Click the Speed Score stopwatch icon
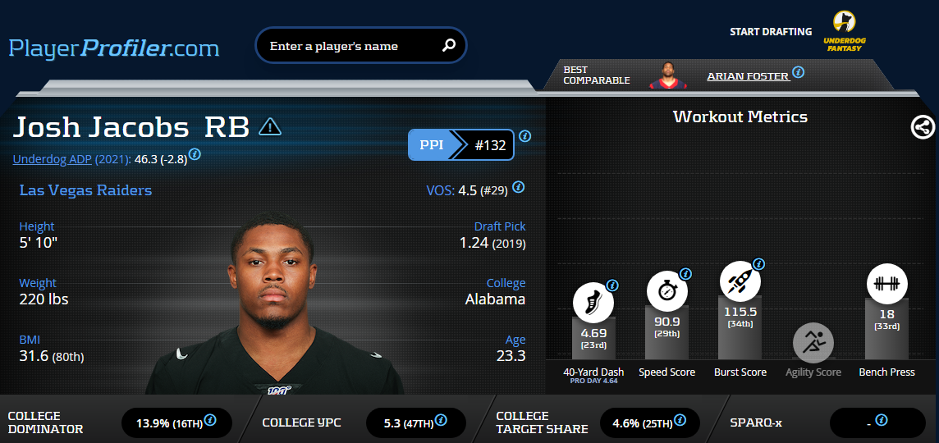The height and width of the screenshot is (443, 939). click(667, 291)
